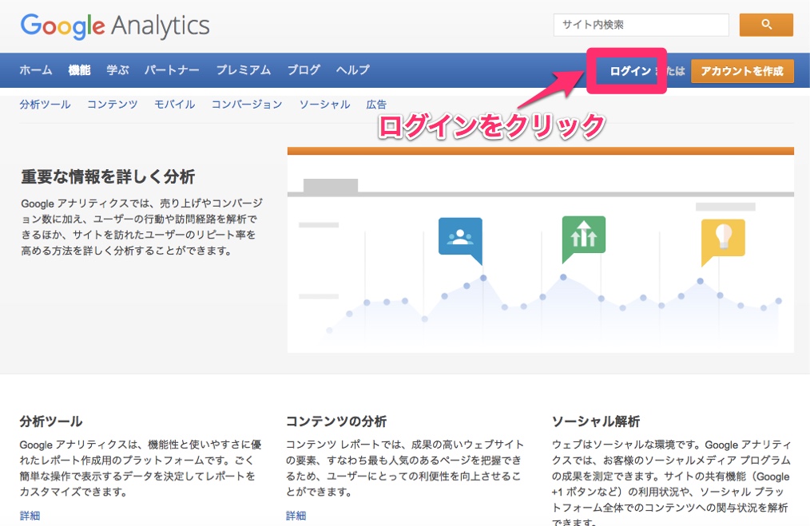
Task: Select the コンバージョン sub-navigation tab
Action: coord(247,105)
